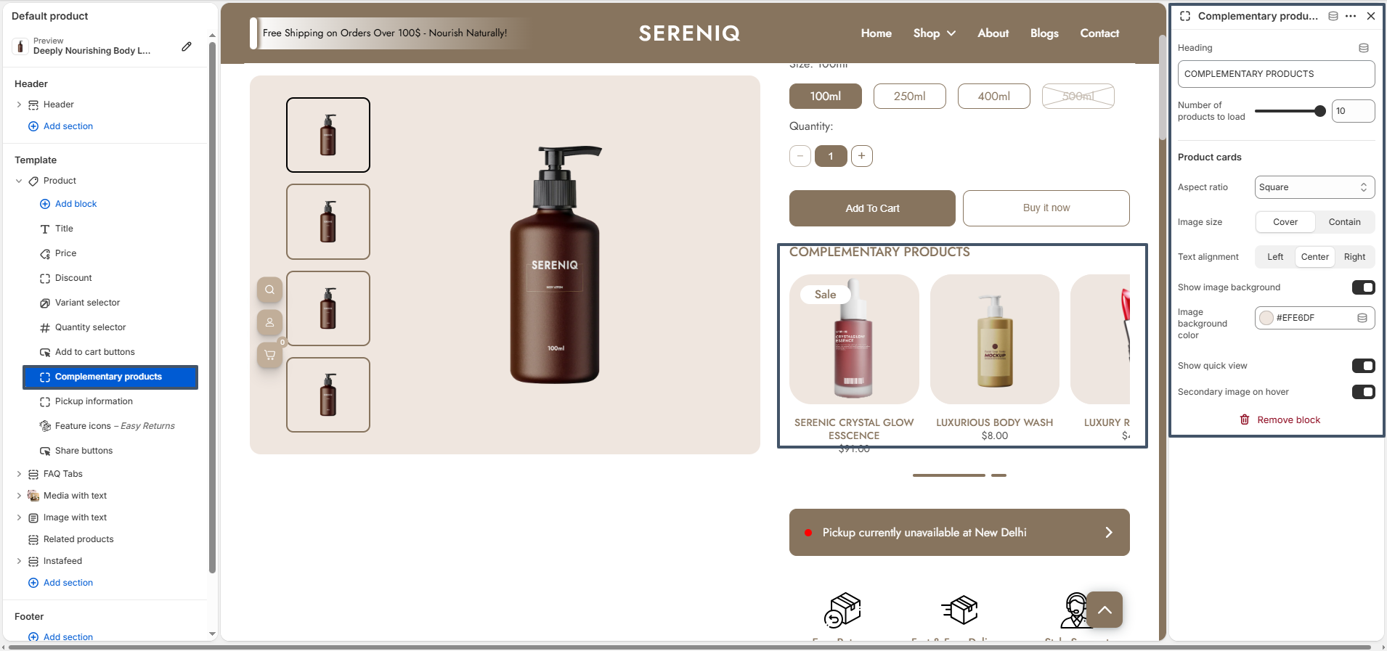Toggle Show quick view switch

[x=1363, y=366]
